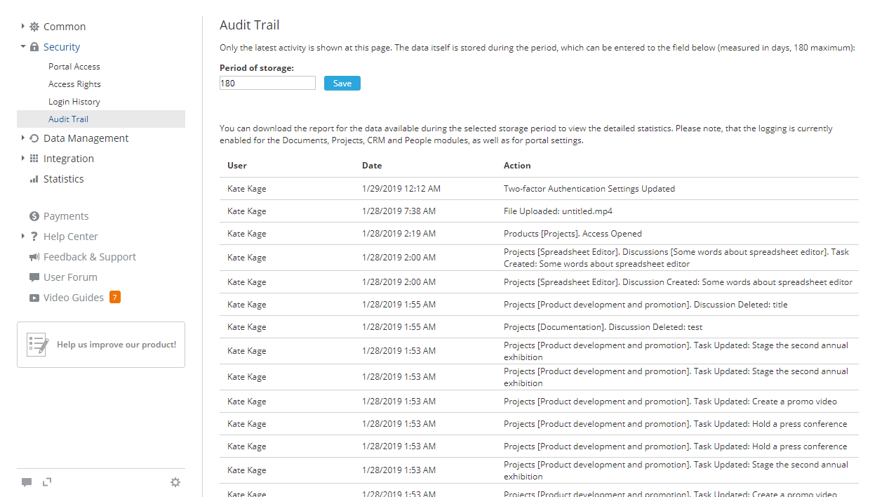Click the Help Center question mark icon
The width and height of the screenshot is (870, 497).
33,237
